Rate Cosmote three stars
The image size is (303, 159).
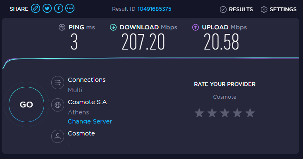tap(225, 113)
